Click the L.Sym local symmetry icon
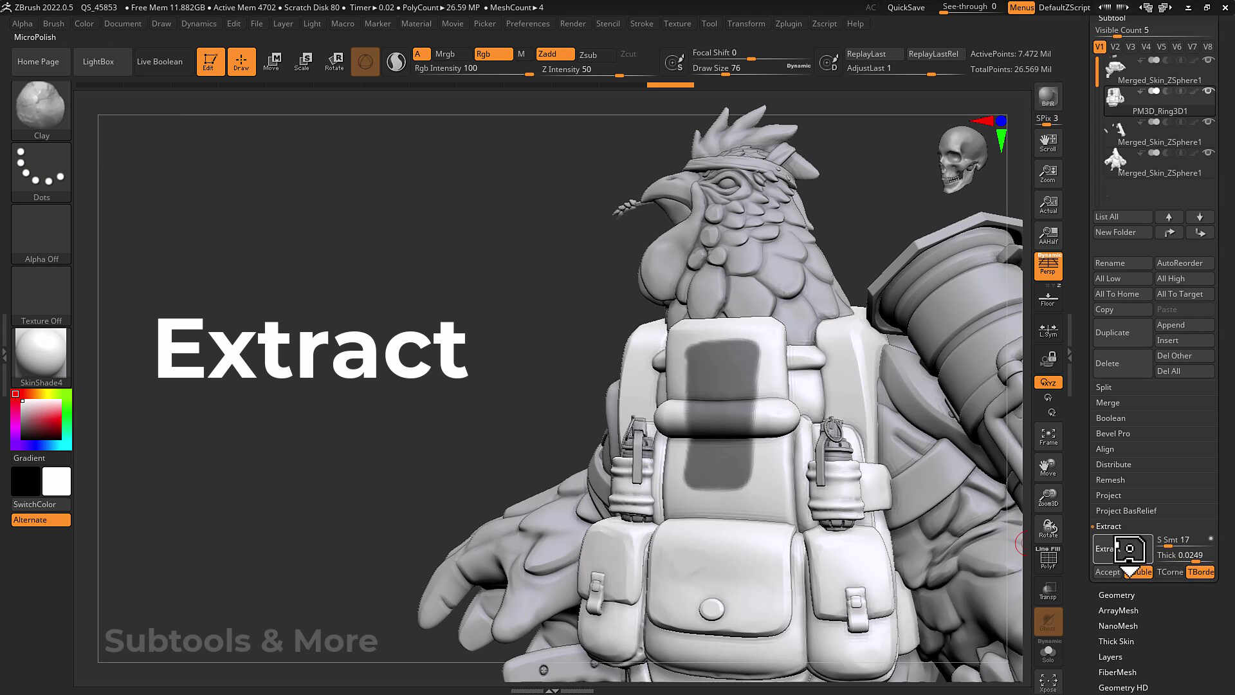The width and height of the screenshot is (1235, 695). pos(1048,330)
